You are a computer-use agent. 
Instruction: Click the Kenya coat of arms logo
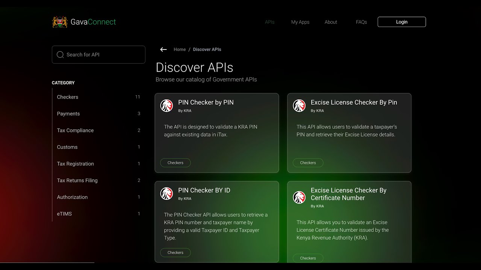[60, 22]
